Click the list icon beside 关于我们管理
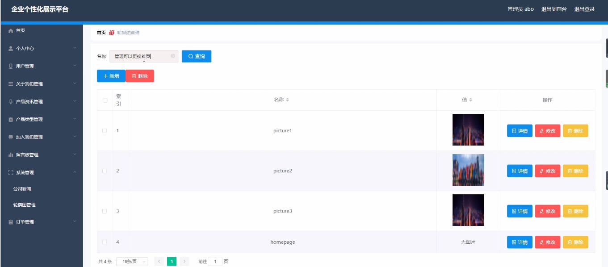The image size is (608, 267). (x=11, y=84)
